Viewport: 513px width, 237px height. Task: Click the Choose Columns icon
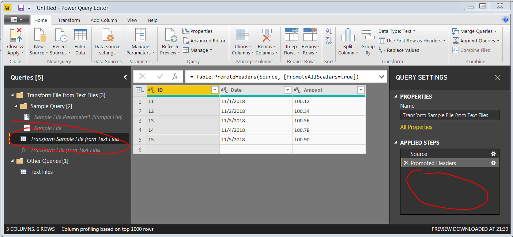tap(243, 35)
